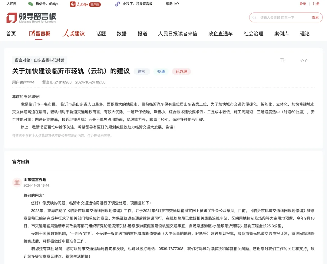The image size is (327, 264).
Task: Open the 政企直通车 navigation item
Action: pyautogui.click(x=220, y=34)
